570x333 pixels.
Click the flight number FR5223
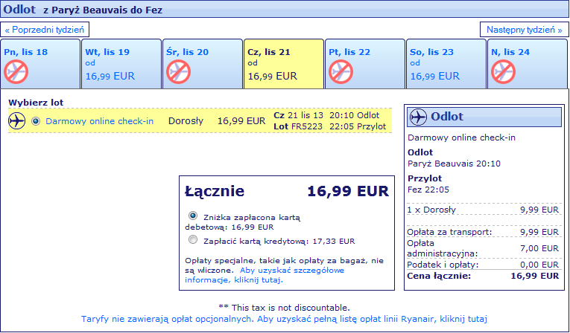pyautogui.click(x=307, y=126)
